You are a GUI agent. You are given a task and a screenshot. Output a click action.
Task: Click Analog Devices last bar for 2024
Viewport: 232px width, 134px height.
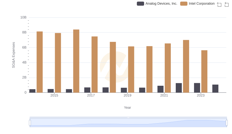pos(215,89)
